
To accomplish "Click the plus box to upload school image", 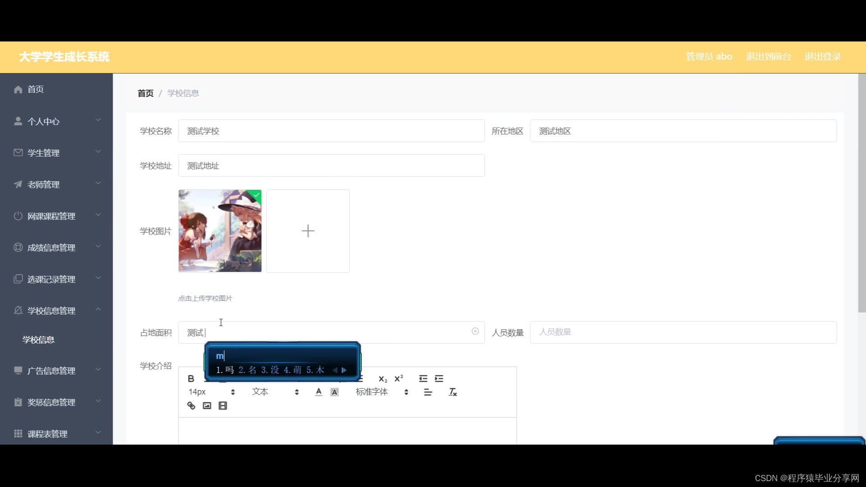I will click(308, 231).
